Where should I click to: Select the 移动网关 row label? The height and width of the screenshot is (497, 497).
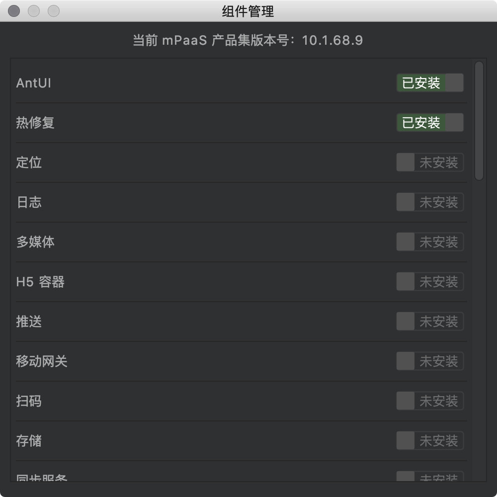42,361
